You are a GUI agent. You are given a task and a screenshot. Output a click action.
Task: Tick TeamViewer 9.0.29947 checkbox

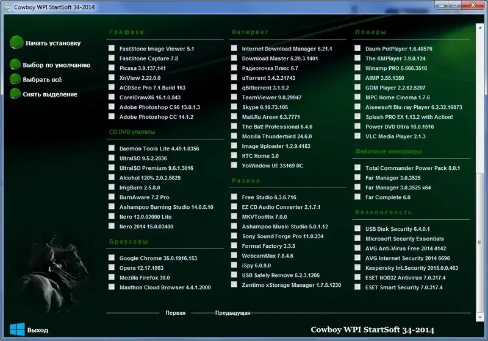tap(234, 97)
